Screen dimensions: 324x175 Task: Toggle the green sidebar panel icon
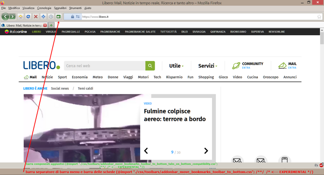[58, 17]
